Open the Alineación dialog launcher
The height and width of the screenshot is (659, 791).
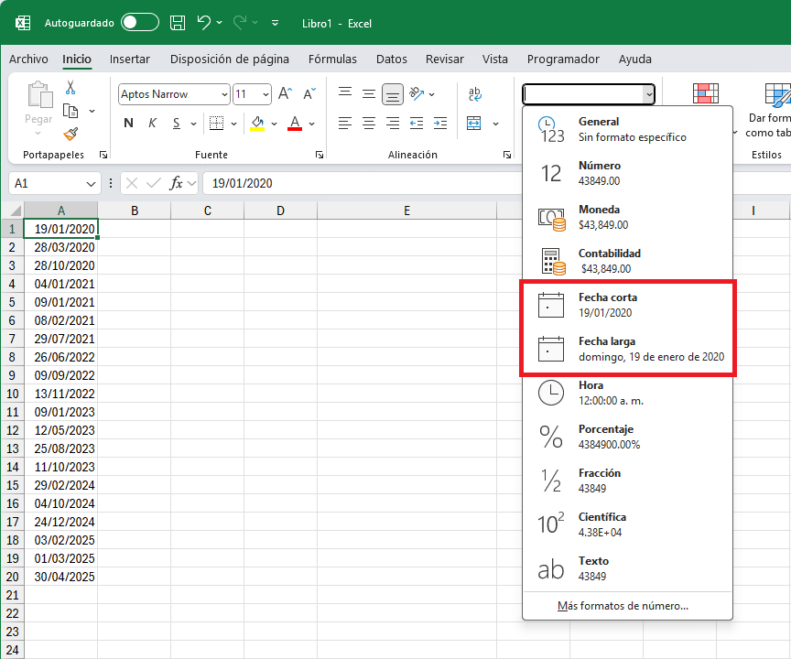click(507, 155)
